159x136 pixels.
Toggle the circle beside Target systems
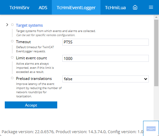[12, 25]
